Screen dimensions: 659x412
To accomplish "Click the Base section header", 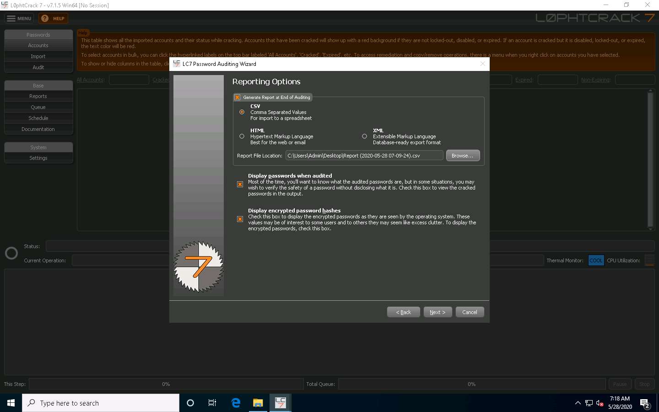I will click(x=38, y=86).
